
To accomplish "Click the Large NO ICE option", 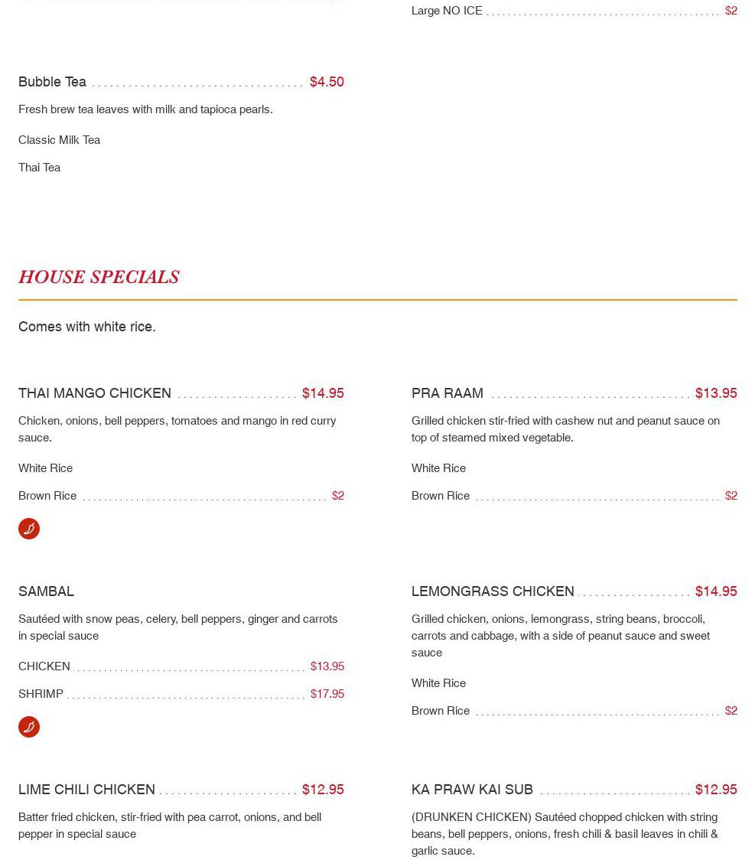I will click(x=447, y=11).
